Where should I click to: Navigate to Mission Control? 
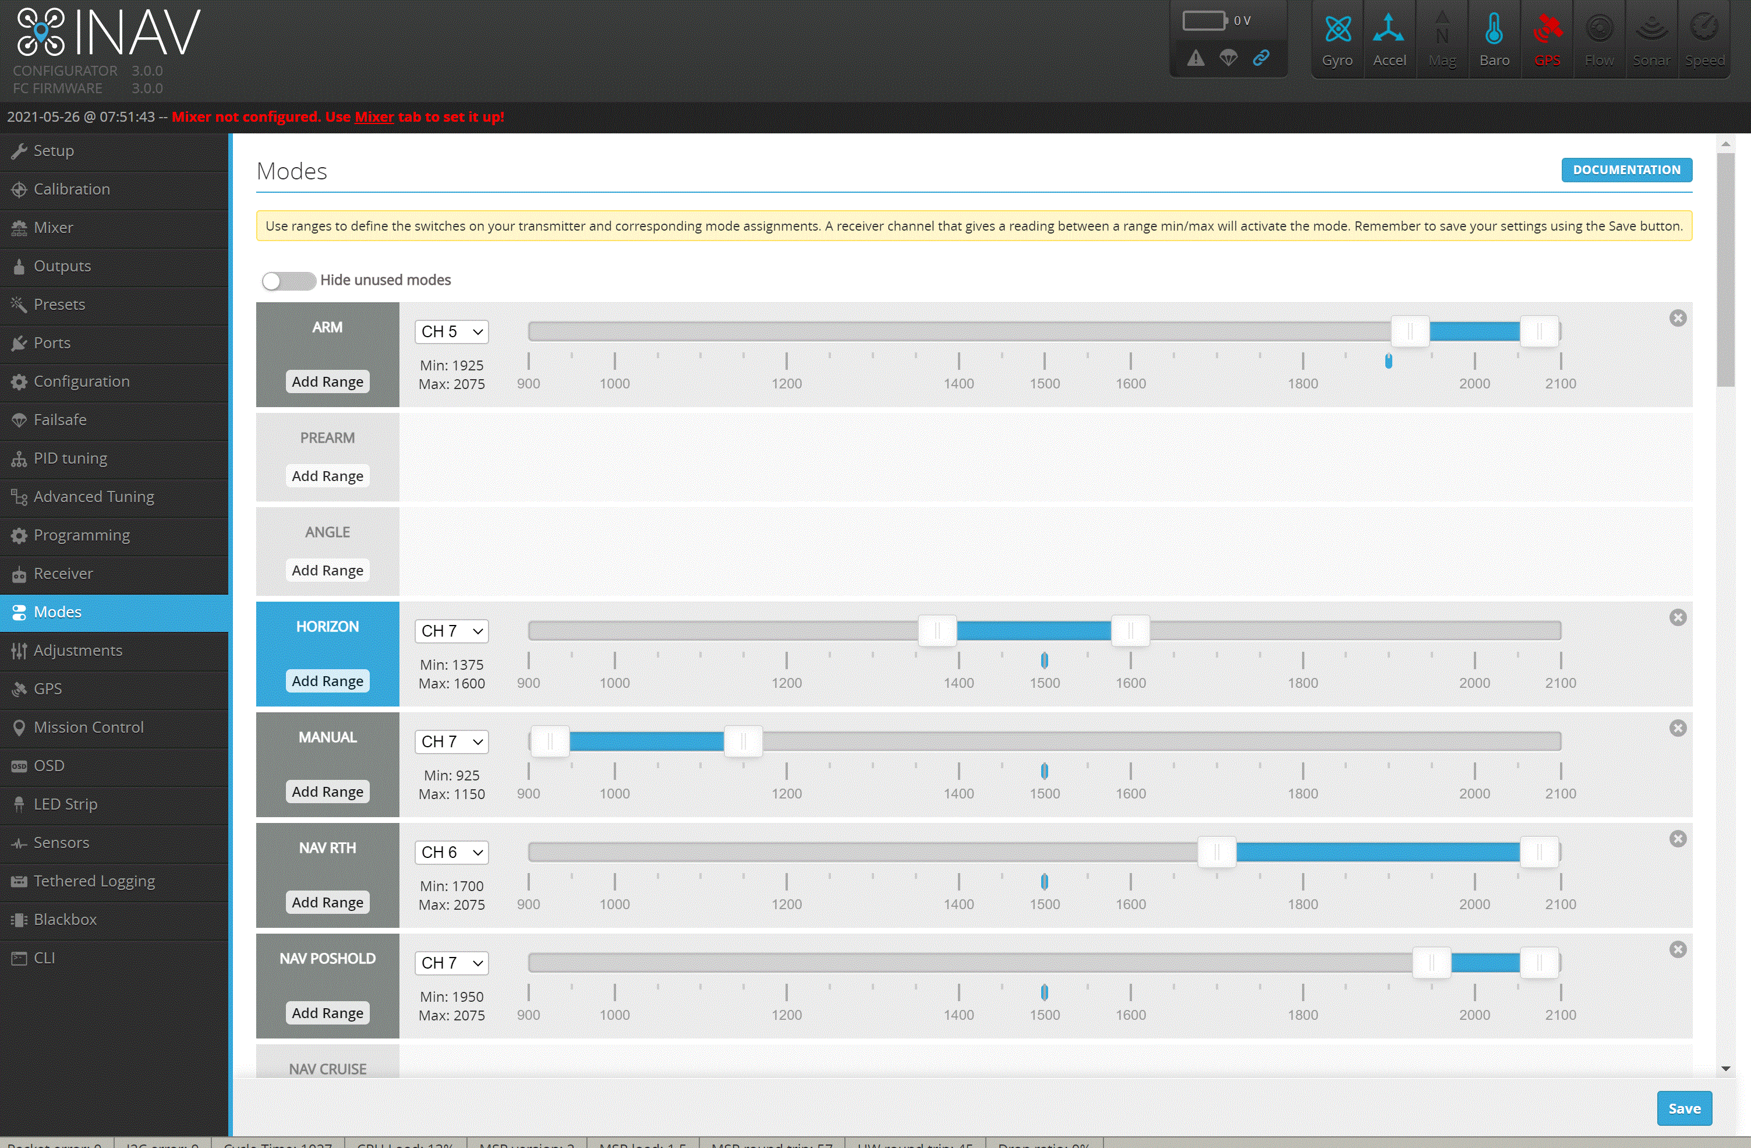pyautogui.click(x=89, y=727)
